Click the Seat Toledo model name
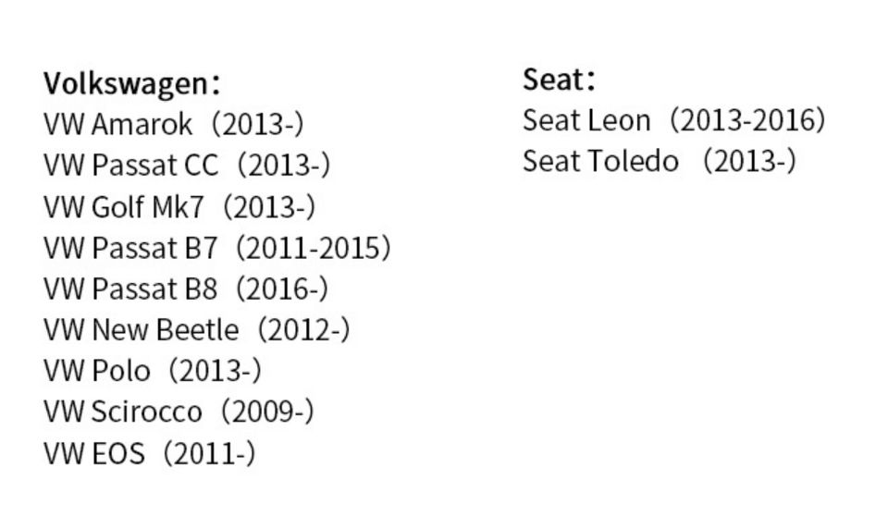This screenshot has width=888, height=529. pyautogui.click(x=599, y=161)
